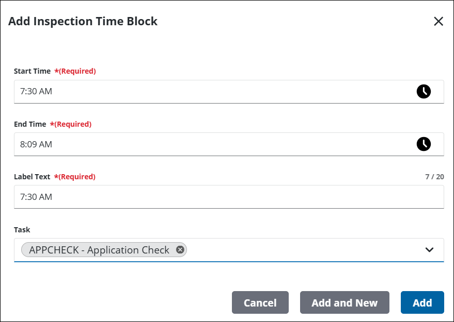Open the Start Time clock picker
The width and height of the screenshot is (454, 322).
pyautogui.click(x=424, y=92)
